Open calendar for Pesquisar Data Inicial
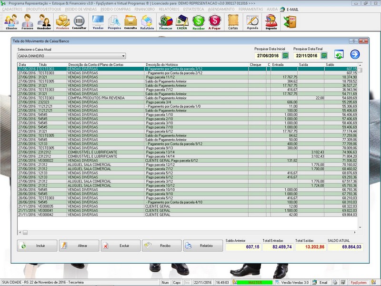The width and height of the screenshot is (381, 286). coord(285,56)
